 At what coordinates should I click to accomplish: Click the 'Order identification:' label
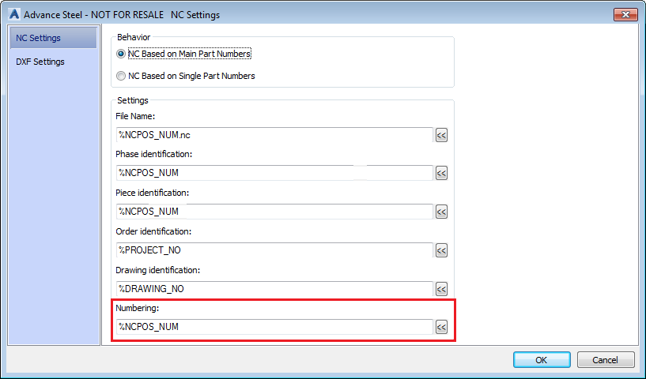click(x=153, y=231)
